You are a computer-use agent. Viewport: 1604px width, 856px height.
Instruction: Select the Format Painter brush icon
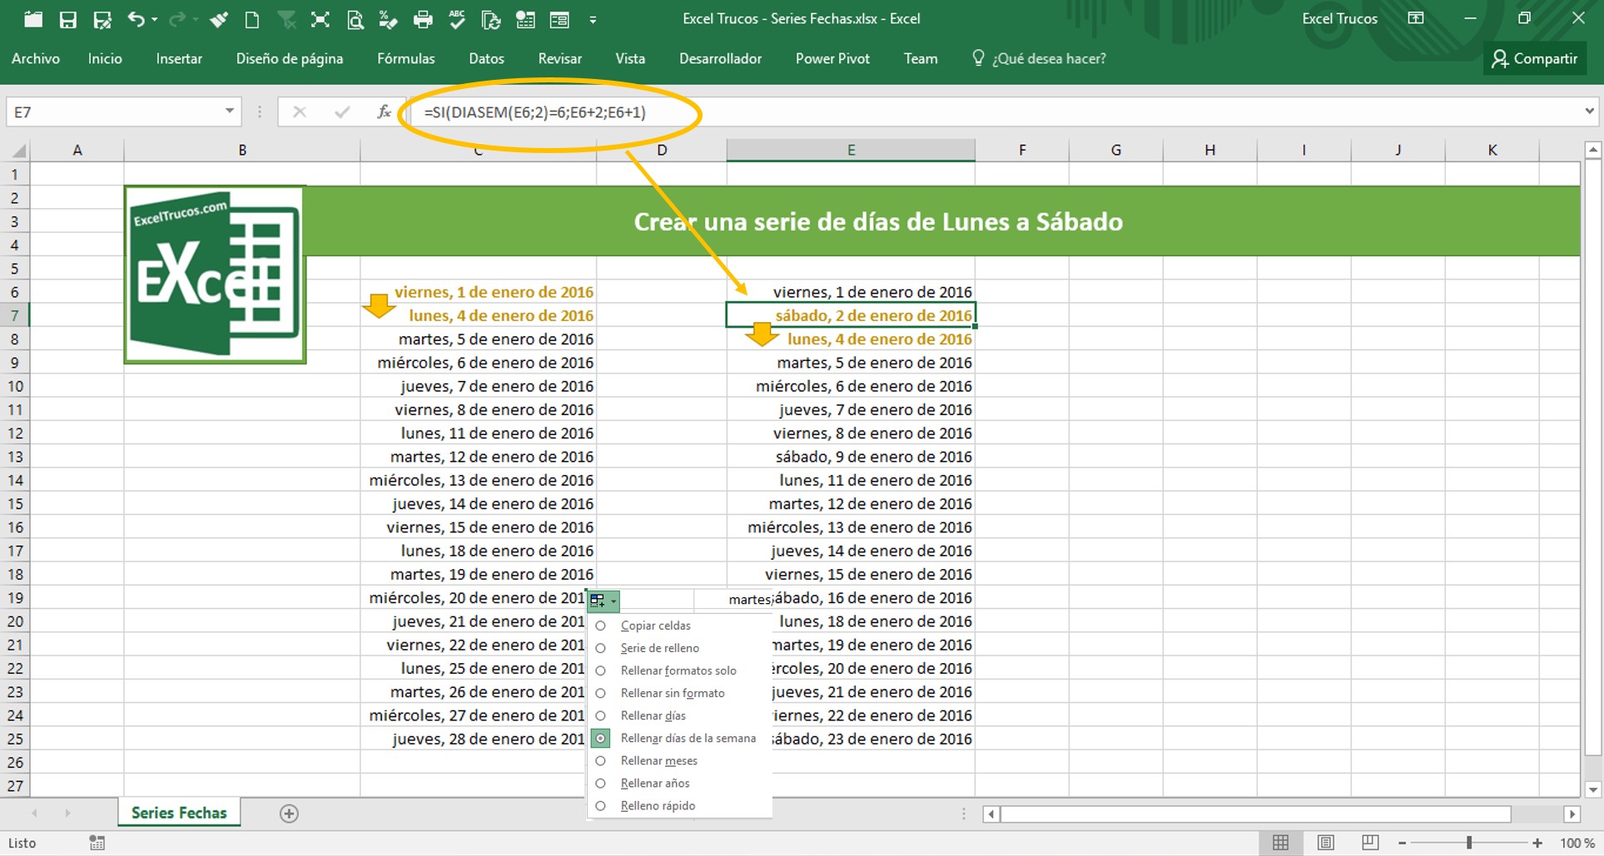(219, 20)
